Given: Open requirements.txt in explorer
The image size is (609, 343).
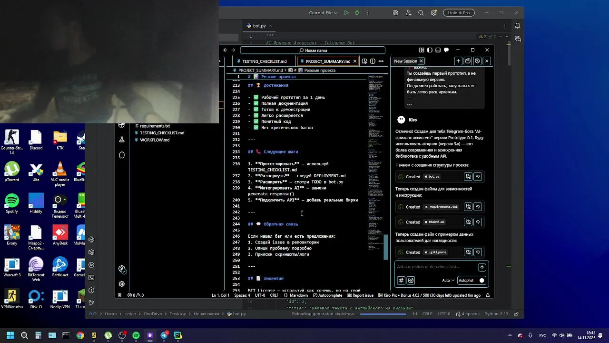Looking at the screenshot, I should coord(155,126).
